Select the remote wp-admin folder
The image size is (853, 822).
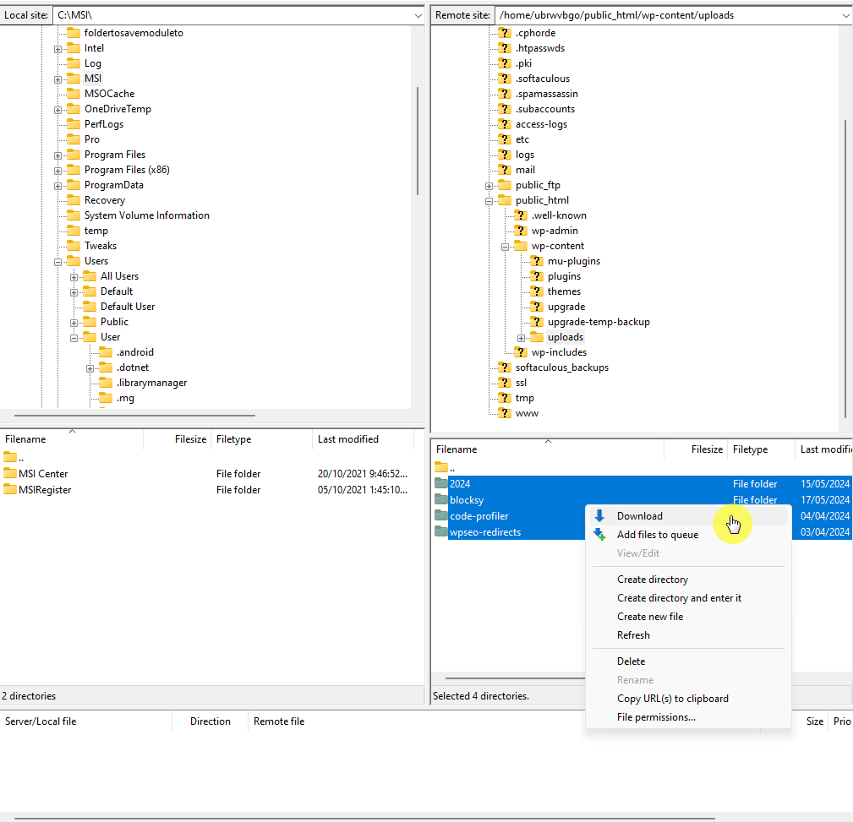point(555,231)
